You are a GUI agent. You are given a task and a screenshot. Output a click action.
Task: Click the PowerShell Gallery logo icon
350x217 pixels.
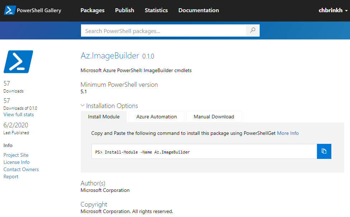(x=10, y=10)
